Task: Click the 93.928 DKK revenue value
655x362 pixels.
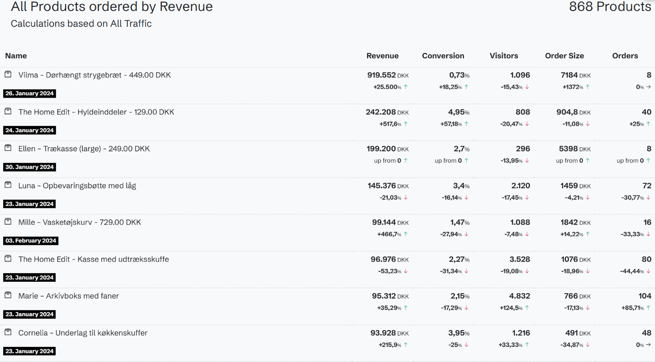Action: click(x=390, y=333)
